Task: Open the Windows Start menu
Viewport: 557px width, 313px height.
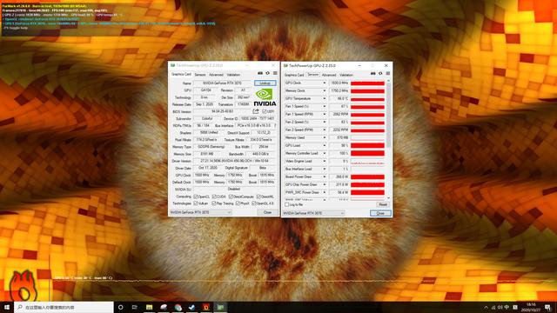Action: (7, 307)
